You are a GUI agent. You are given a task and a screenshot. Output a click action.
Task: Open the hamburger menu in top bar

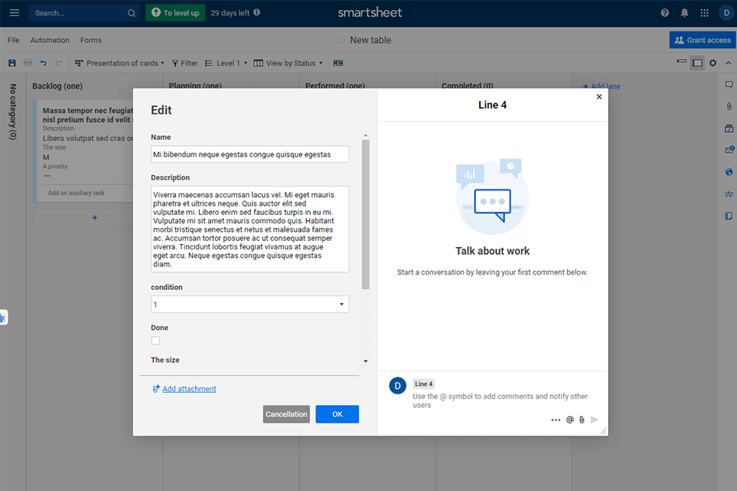tap(14, 13)
